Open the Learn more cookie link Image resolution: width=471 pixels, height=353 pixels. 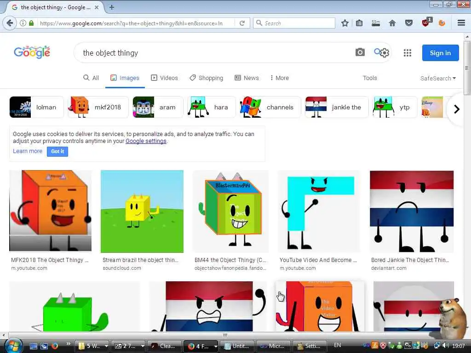[28, 151]
